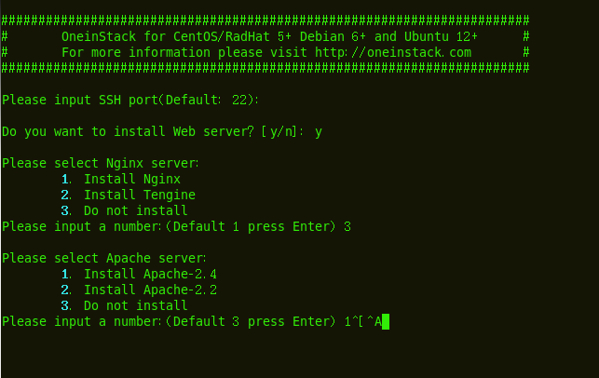599x378 pixels.
Task: Click the green terminal cursor block
Action: coord(383,321)
